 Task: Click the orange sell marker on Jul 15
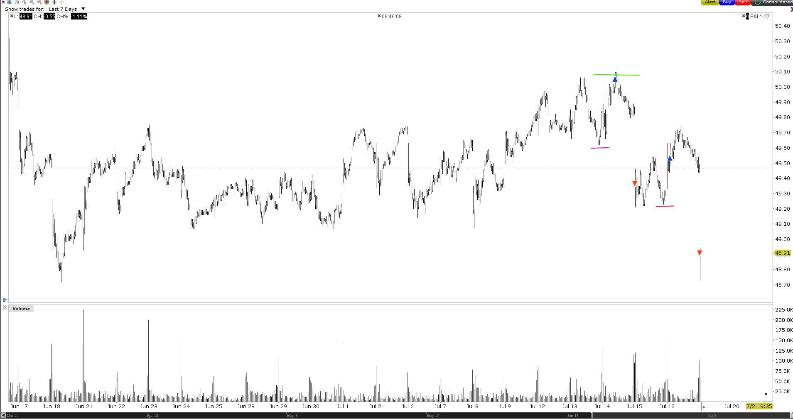tap(635, 183)
